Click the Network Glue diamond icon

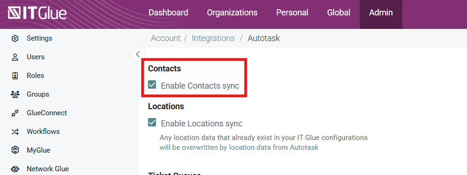point(15,169)
